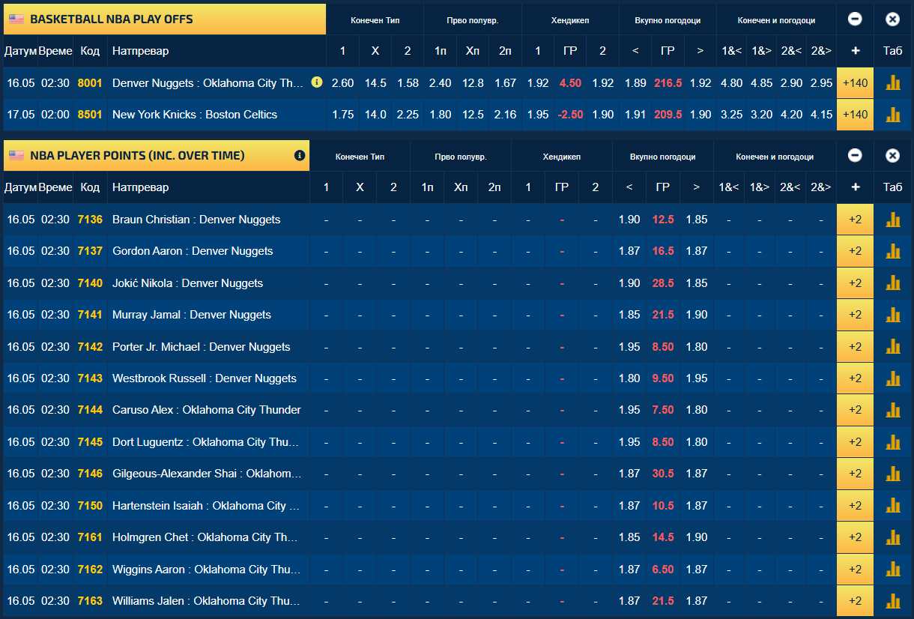Click the NBA Player Points header tab
The width and height of the screenshot is (914, 619).
click(157, 156)
